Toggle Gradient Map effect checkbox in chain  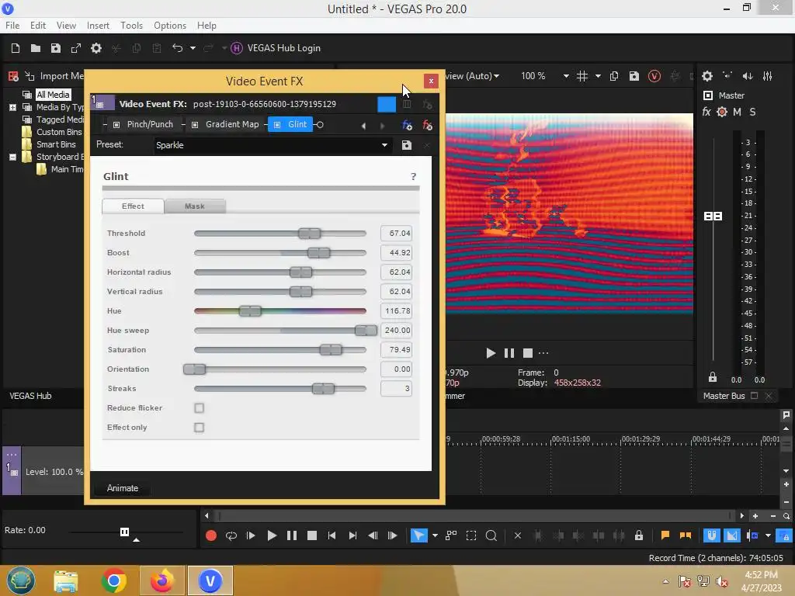pyautogui.click(x=195, y=125)
